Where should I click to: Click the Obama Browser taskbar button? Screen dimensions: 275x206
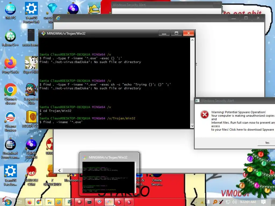coord(99,202)
